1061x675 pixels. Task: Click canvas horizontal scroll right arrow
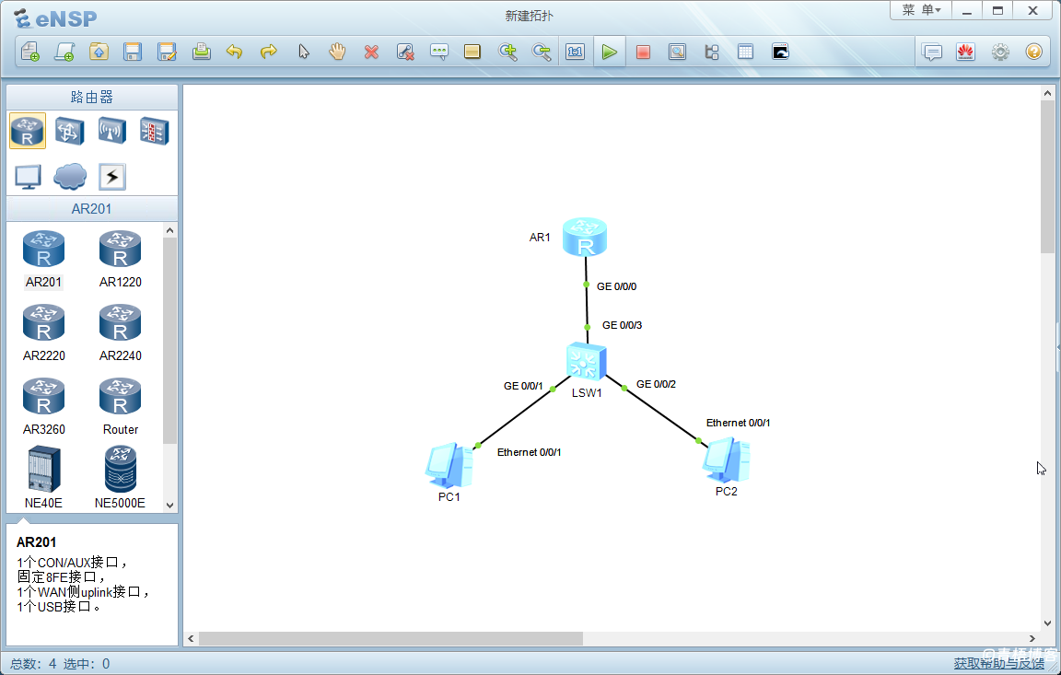point(1032,638)
